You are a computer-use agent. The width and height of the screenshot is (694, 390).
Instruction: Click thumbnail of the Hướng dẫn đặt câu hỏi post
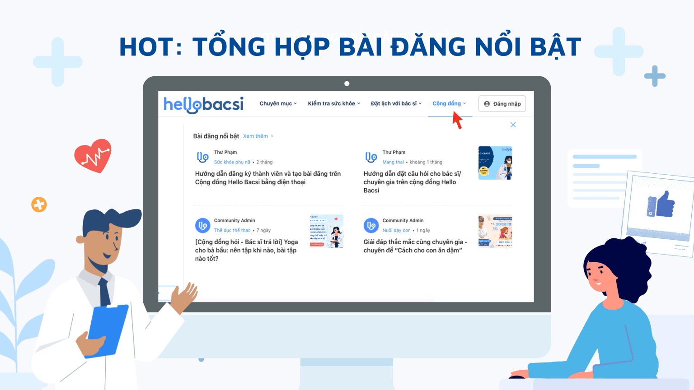point(495,163)
